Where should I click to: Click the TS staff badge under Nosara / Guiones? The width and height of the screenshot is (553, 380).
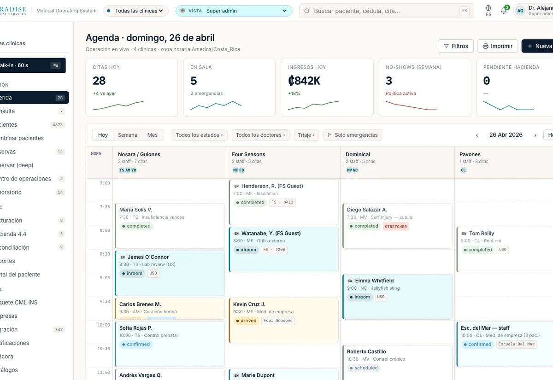click(122, 170)
